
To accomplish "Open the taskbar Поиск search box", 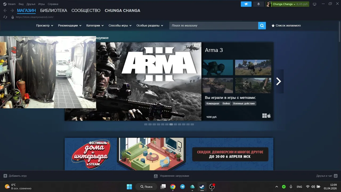I will coord(147,187).
